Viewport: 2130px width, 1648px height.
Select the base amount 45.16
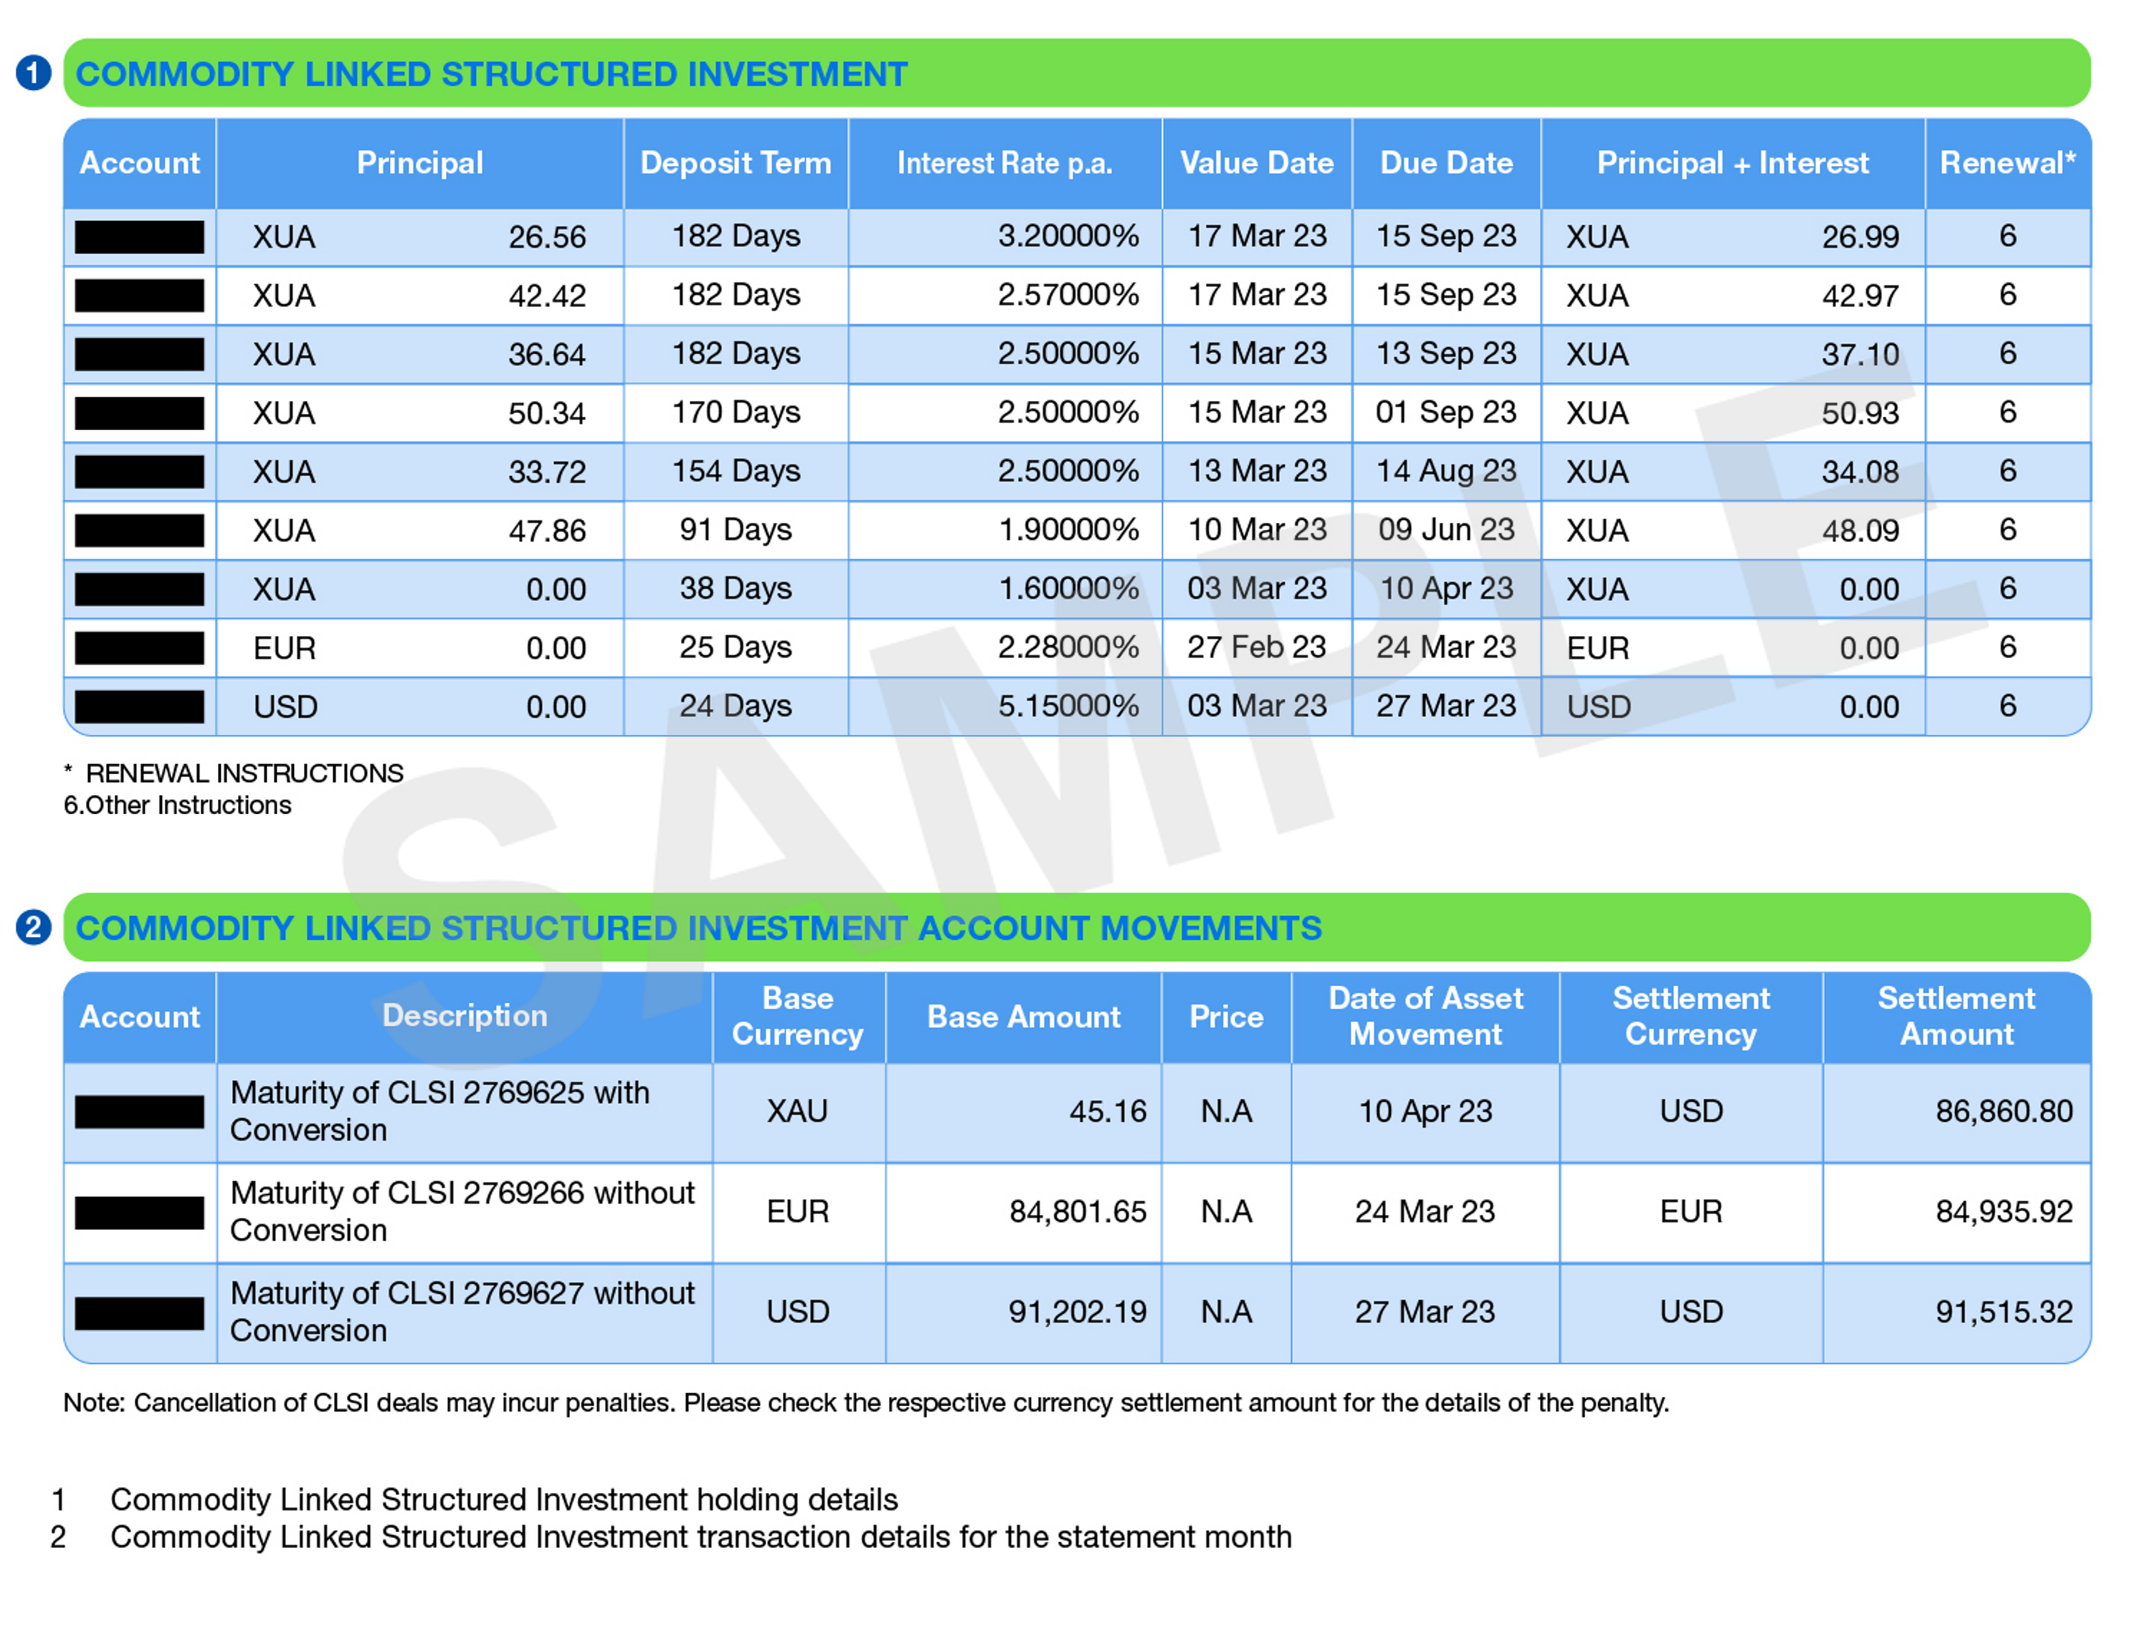(1108, 1111)
